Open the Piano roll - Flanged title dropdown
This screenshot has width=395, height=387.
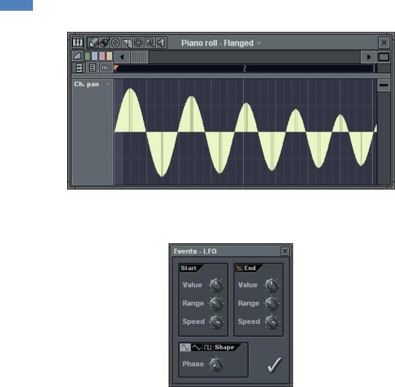pyautogui.click(x=259, y=43)
